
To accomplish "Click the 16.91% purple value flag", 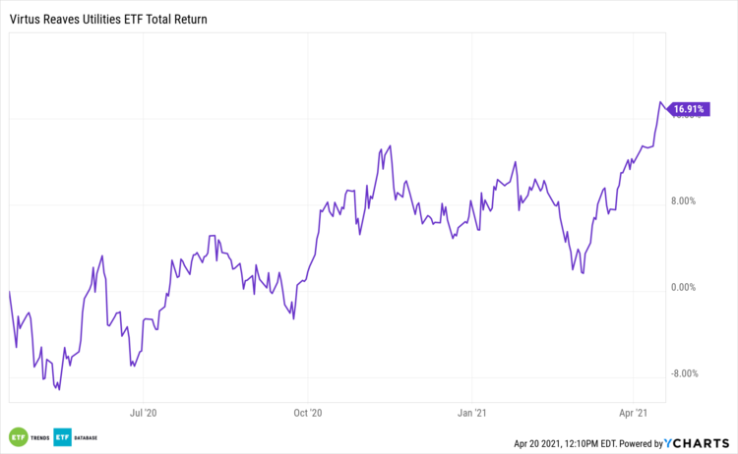I will coord(686,109).
